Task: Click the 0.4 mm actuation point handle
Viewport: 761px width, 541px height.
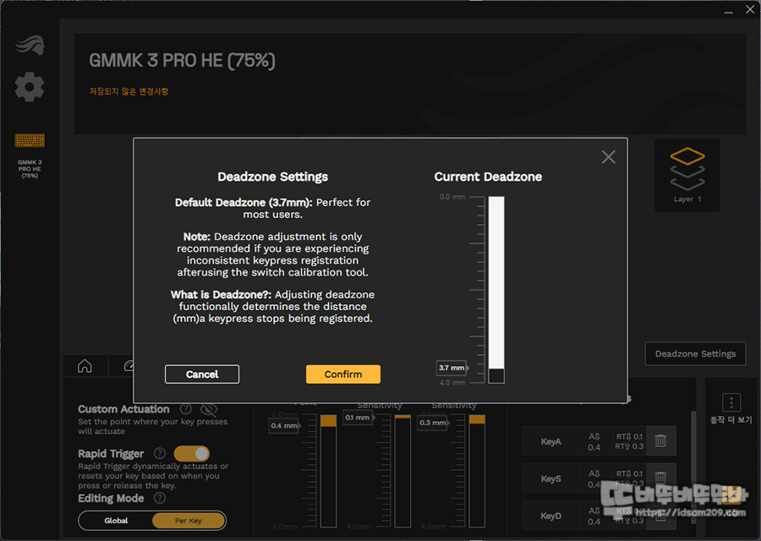Action: (x=285, y=425)
